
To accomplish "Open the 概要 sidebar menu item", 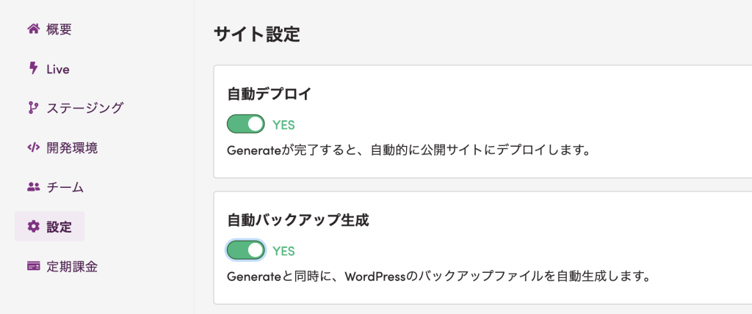I will pos(59,30).
